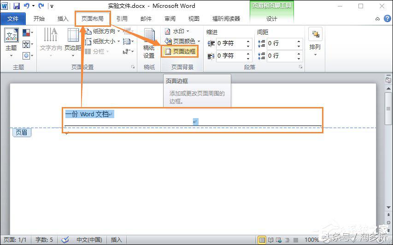Launch the 段落 paragraph dialog
393x245 pixels.
pos(300,67)
